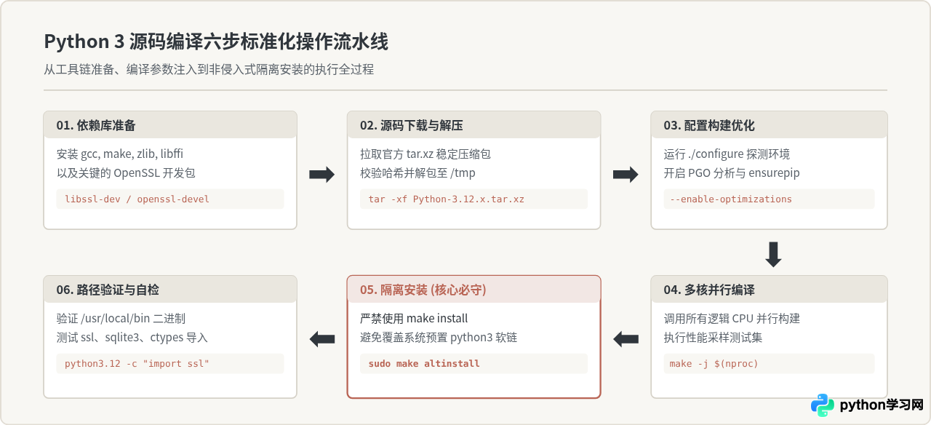Select the '06. 路径验证与自检' card header

170,290
